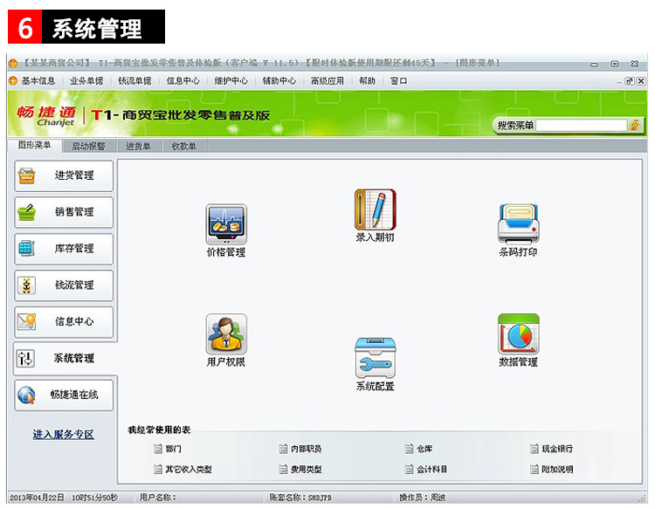Viewport: 655px width, 509px height.
Task: Open the 现金银行 frequently used table
Action: 557,449
